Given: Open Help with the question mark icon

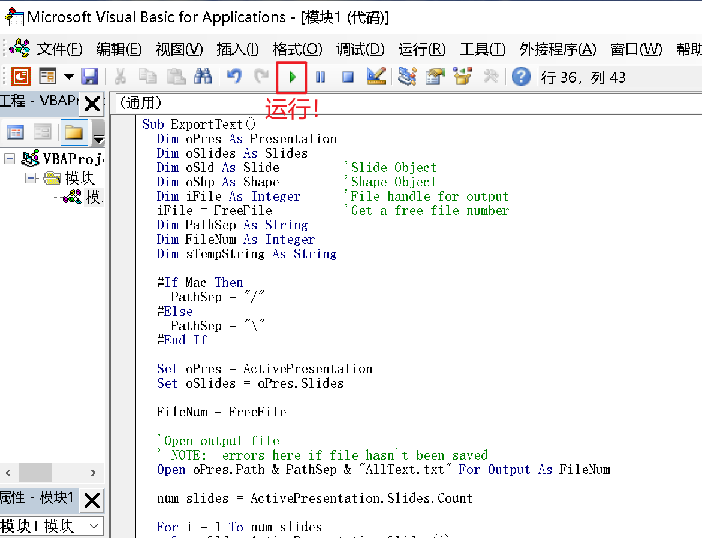Looking at the screenshot, I should (x=521, y=77).
